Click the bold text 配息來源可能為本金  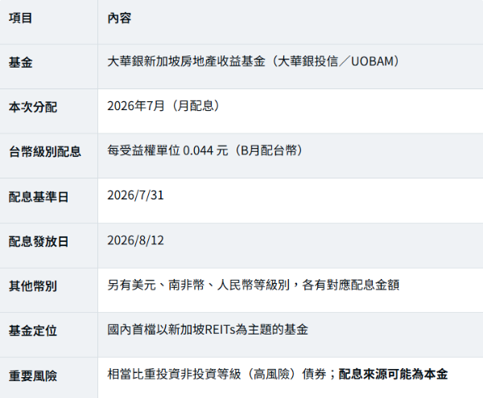pos(393,375)
